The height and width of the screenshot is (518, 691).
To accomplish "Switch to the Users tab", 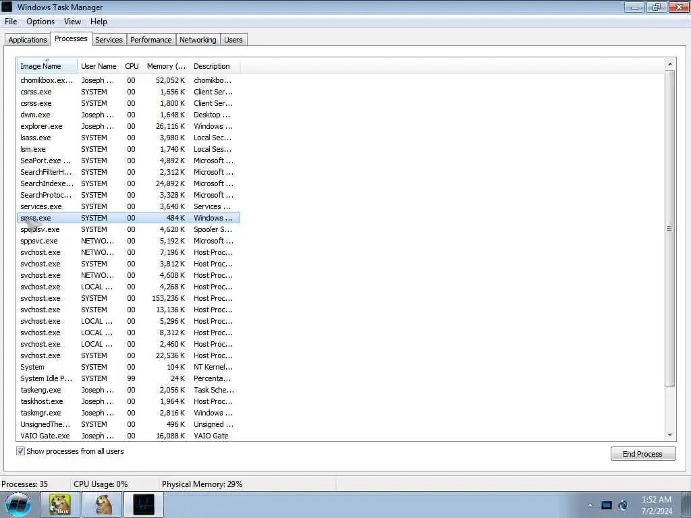I will [x=233, y=40].
